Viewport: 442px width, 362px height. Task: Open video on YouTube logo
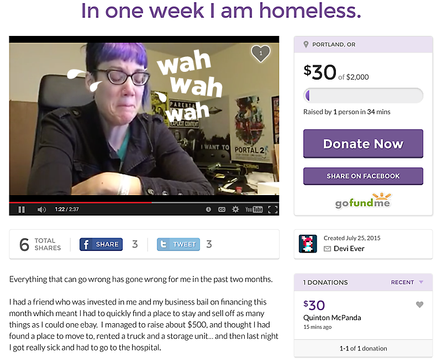coord(254,209)
